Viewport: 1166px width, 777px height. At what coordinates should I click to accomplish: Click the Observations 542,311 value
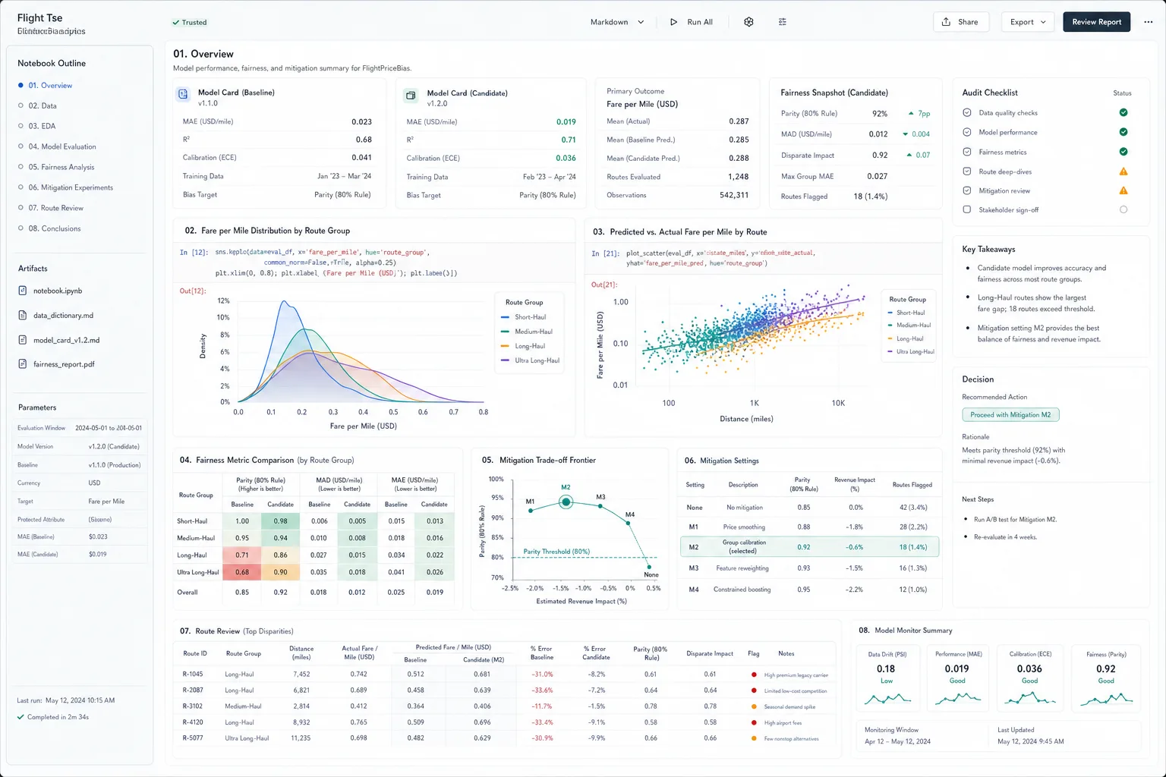(x=734, y=195)
